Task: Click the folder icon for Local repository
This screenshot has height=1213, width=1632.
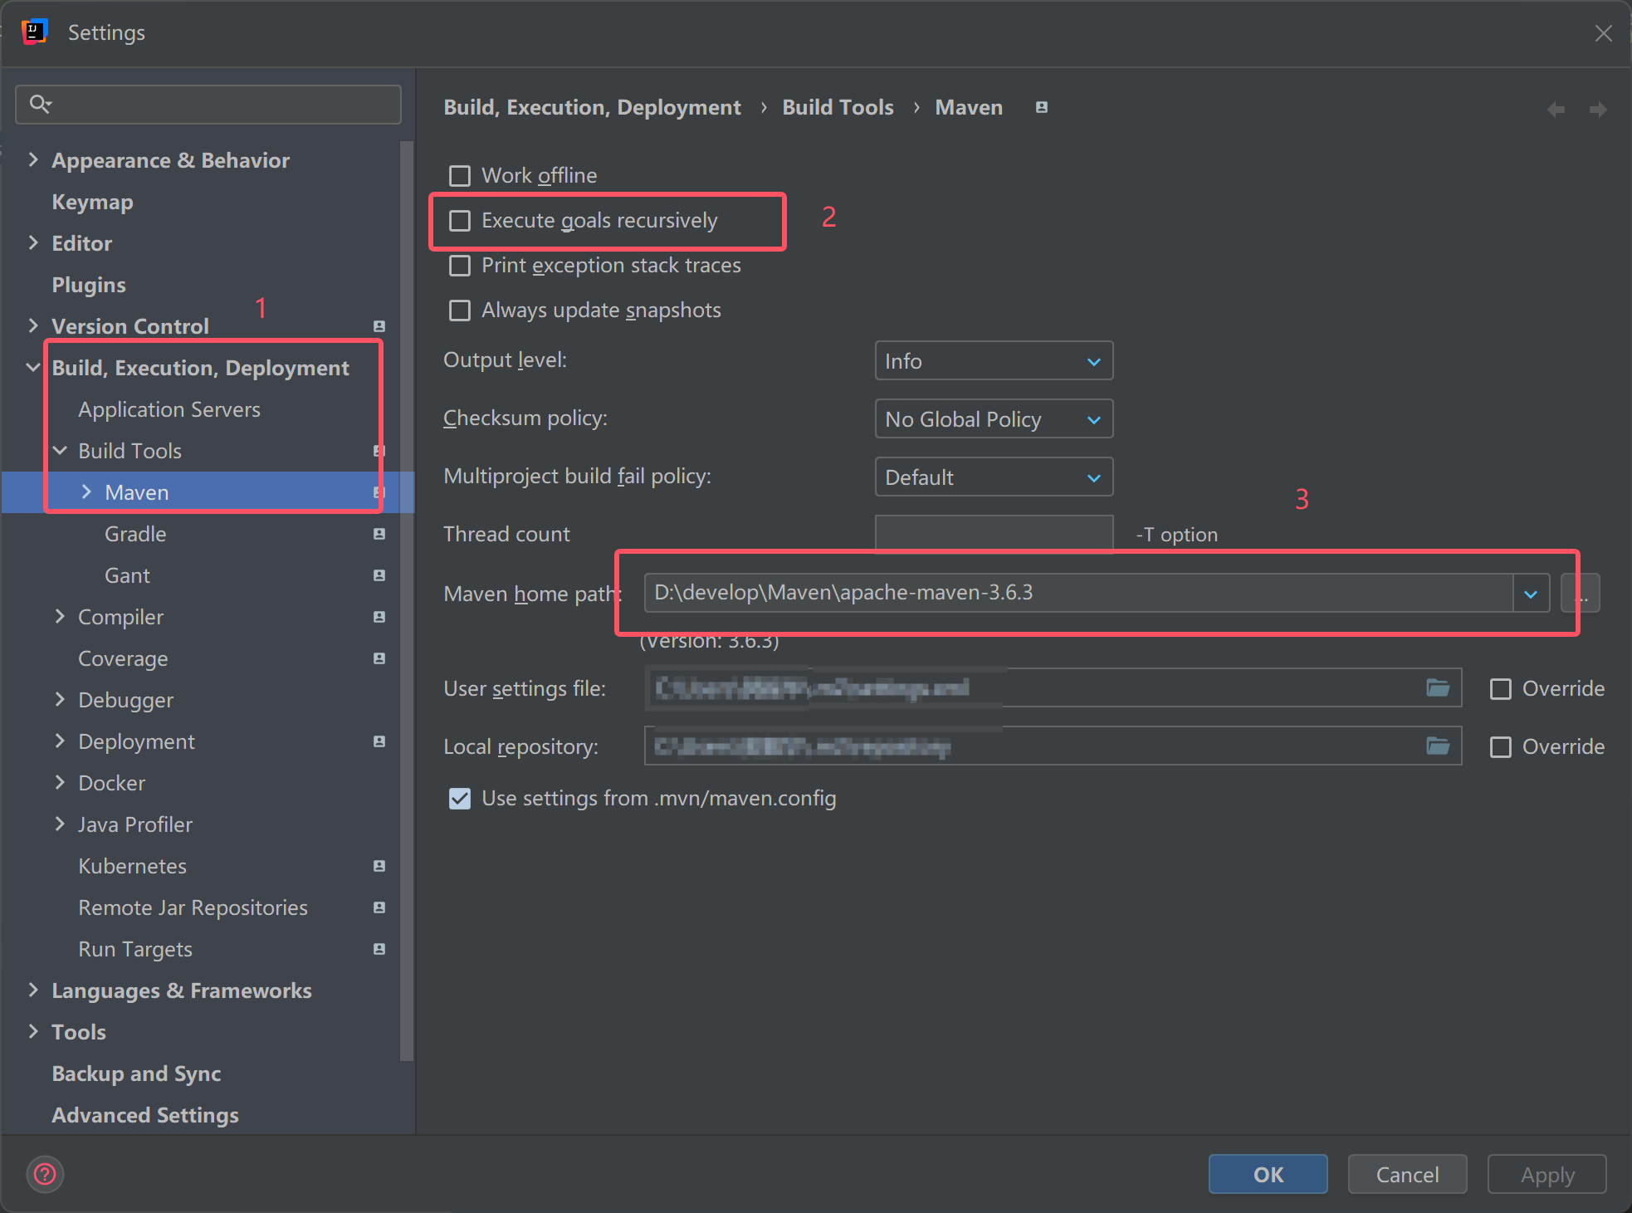Action: [1438, 746]
